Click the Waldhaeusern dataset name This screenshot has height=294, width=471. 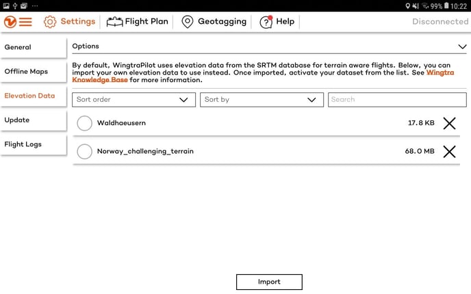coord(121,123)
